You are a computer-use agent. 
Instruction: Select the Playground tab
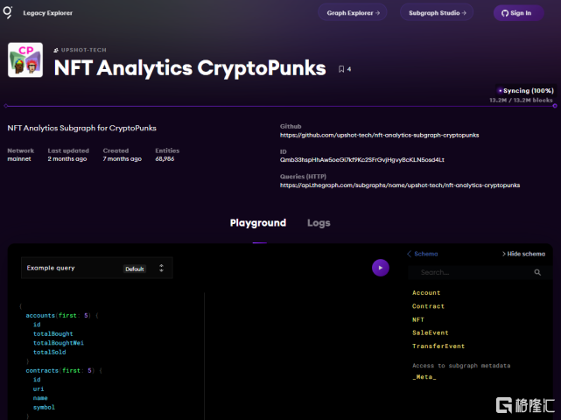coord(257,223)
